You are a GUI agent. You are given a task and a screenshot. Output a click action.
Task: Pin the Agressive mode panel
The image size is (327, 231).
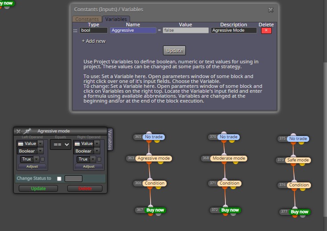(x=27, y=131)
